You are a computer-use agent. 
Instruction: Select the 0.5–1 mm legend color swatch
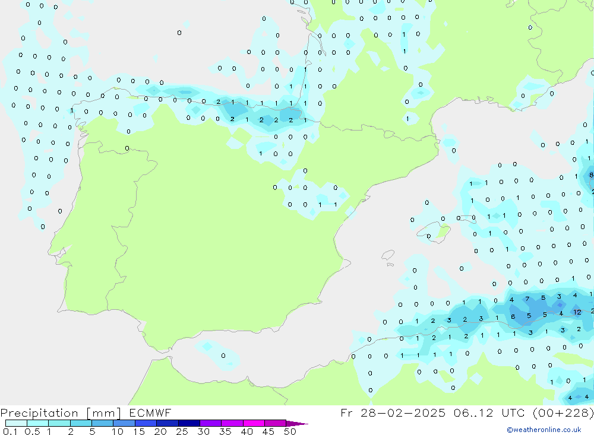[38, 423]
